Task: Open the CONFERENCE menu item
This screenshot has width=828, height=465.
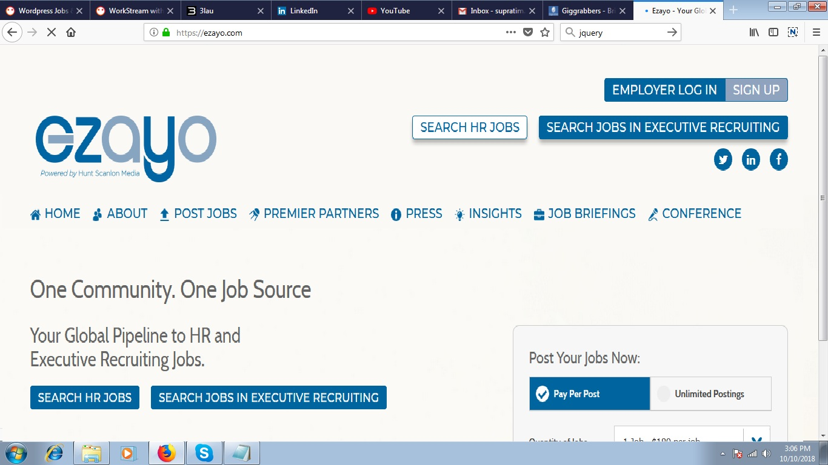Action: tap(695, 214)
